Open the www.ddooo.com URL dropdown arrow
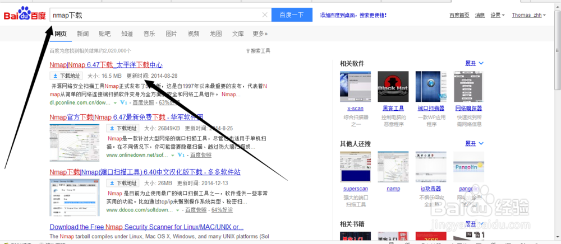Screen dimensions: 561x244 (177, 210)
